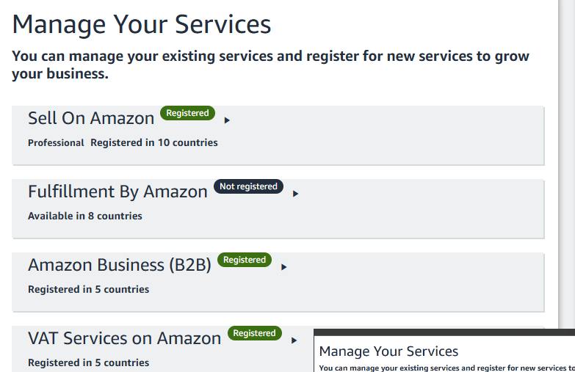This screenshot has width=575, height=372.
Task: Click the Available in 8 countries text
Action: (x=85, y=216)
